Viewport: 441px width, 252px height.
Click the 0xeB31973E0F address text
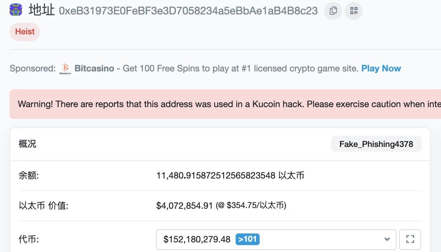click(188, 11)
